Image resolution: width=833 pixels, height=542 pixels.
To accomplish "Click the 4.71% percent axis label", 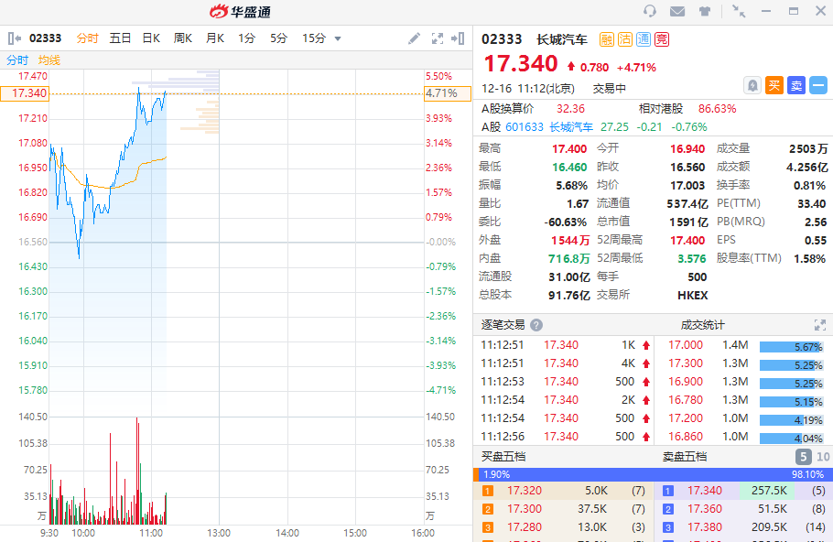I will (448, 93).
